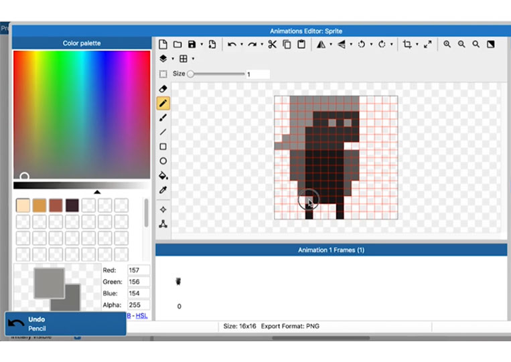
Task: Open counter-clockwise rotate options arrow
Action: [371, 44]
